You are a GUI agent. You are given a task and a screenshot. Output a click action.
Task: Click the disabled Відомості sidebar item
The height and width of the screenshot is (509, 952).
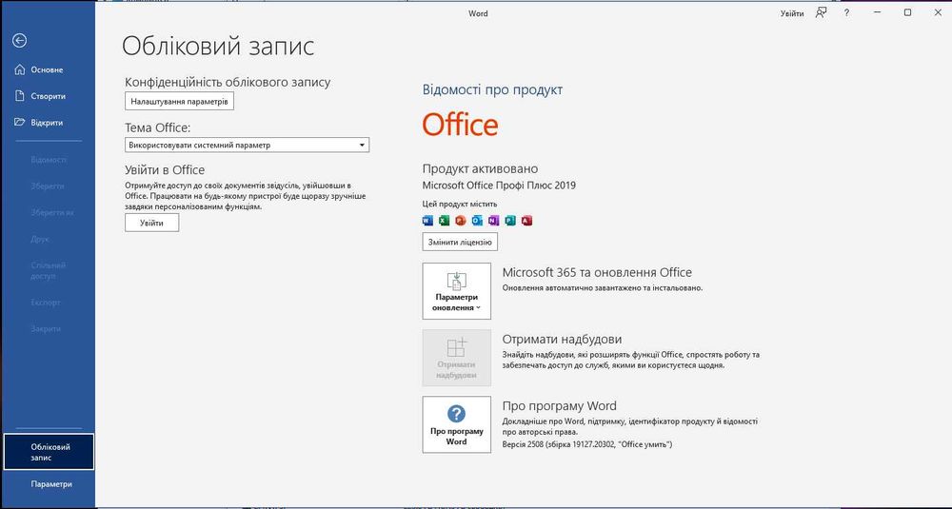point(48,160)
